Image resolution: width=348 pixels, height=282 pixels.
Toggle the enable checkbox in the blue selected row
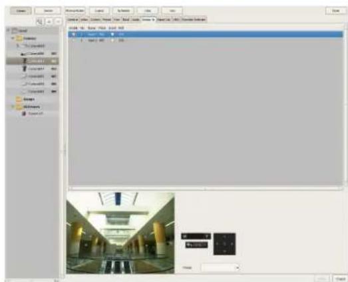[x=73, y=34]
